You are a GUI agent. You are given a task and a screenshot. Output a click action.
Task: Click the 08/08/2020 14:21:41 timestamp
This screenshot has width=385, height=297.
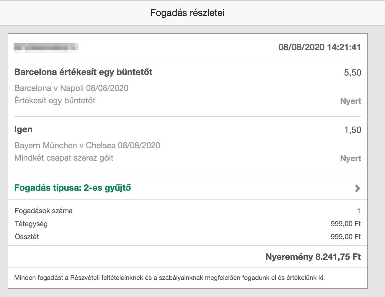(319, 47)
